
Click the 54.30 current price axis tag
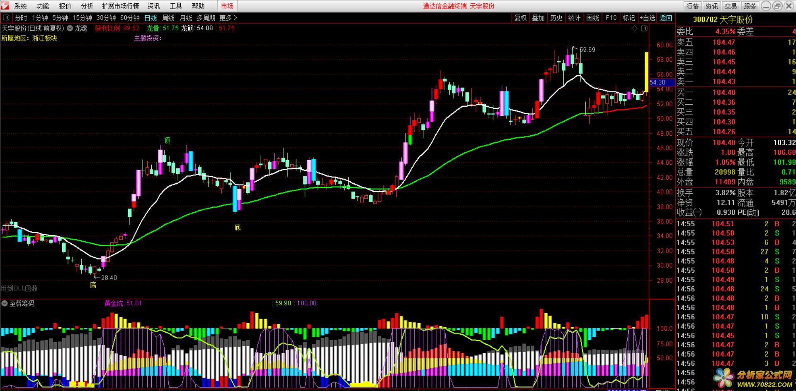[662, 82]
